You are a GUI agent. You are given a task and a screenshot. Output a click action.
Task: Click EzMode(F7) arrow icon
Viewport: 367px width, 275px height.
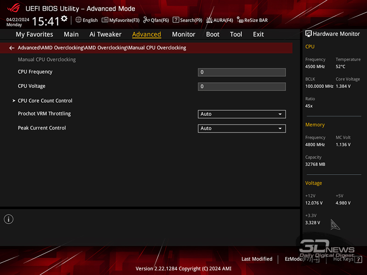(316, 259)
